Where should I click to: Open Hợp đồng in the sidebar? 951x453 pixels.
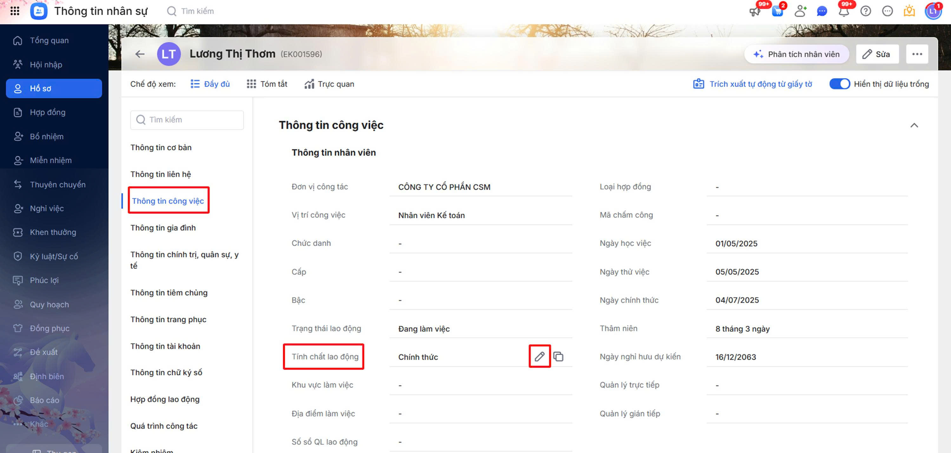47,112
